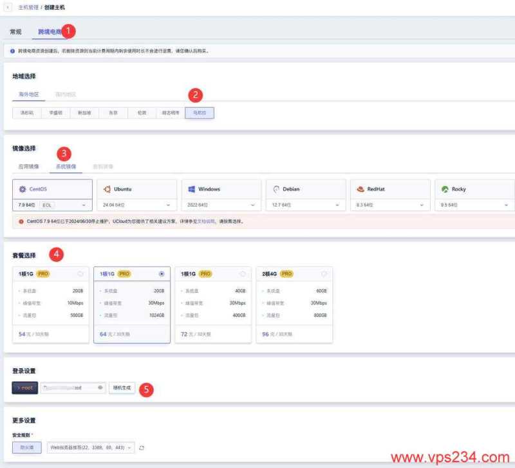Choose the Ubuntu logo icon
This screenshot has width=515, height=468.
coord(107,189)
